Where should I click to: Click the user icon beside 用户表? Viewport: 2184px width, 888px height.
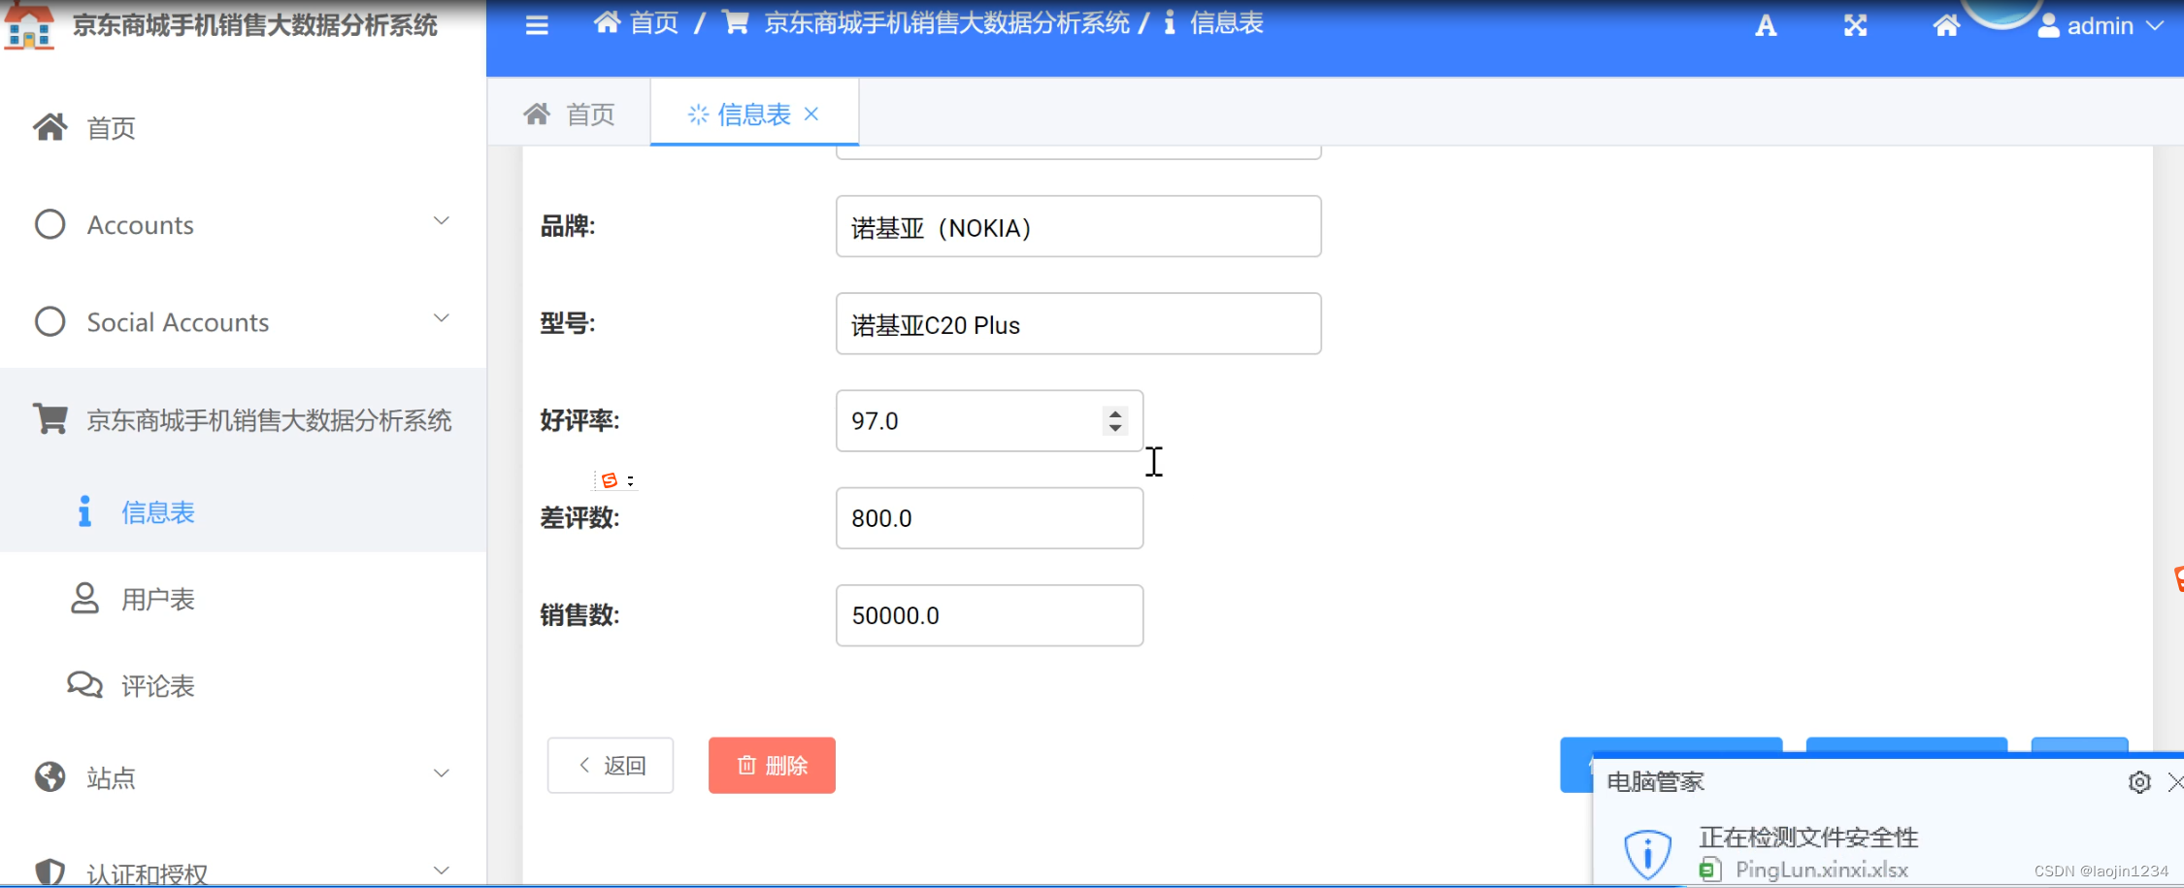pyautogui.click(x=84, y=598)
